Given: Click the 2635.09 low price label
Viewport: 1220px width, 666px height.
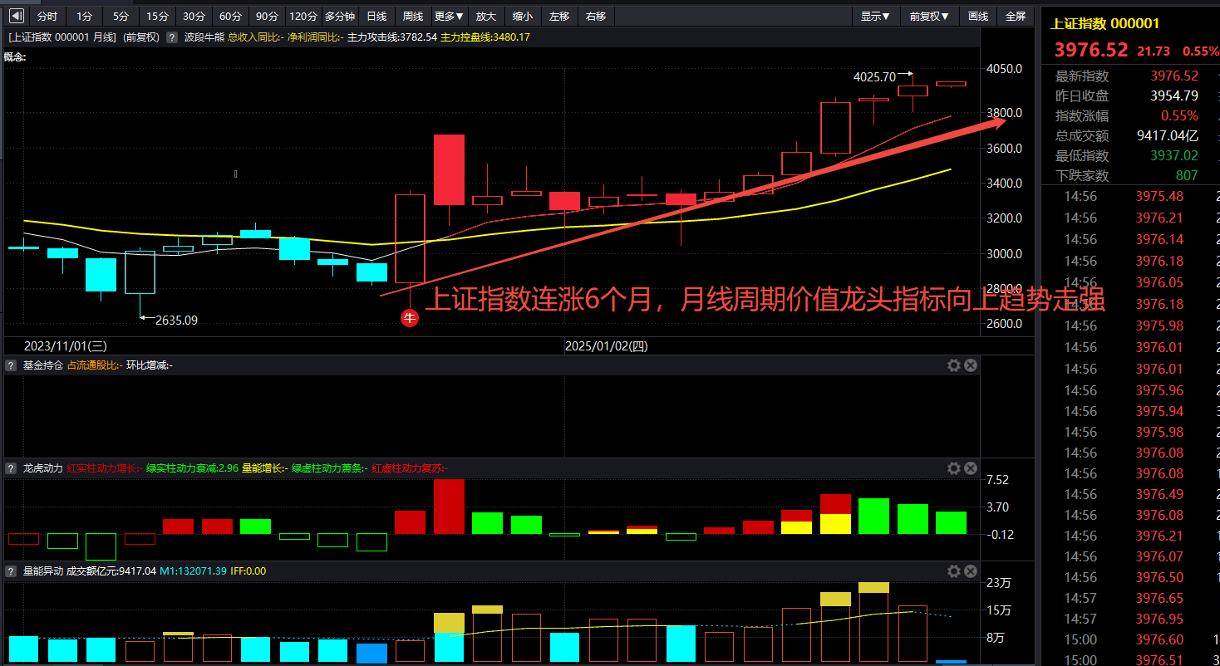Looking at the screenshot, I should (x=176, y=320).
